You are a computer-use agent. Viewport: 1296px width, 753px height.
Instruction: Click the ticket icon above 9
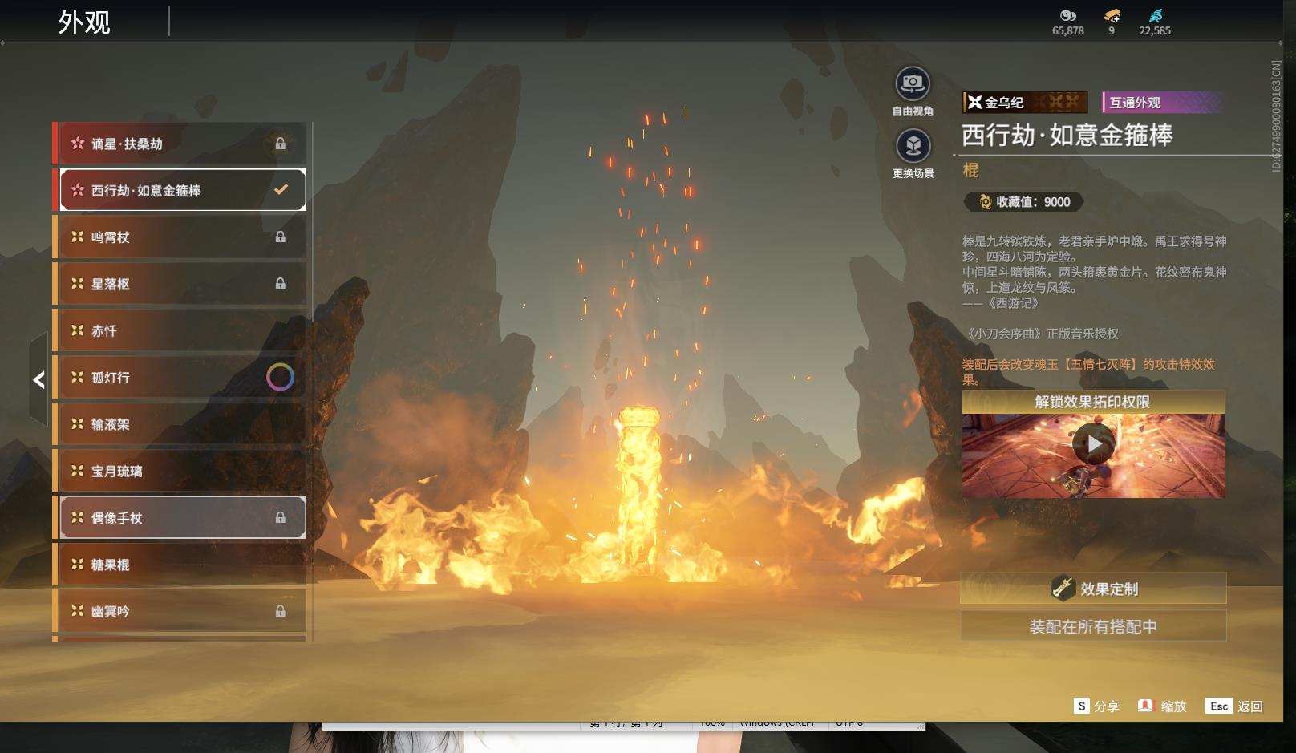click(x=1112, y=15)
